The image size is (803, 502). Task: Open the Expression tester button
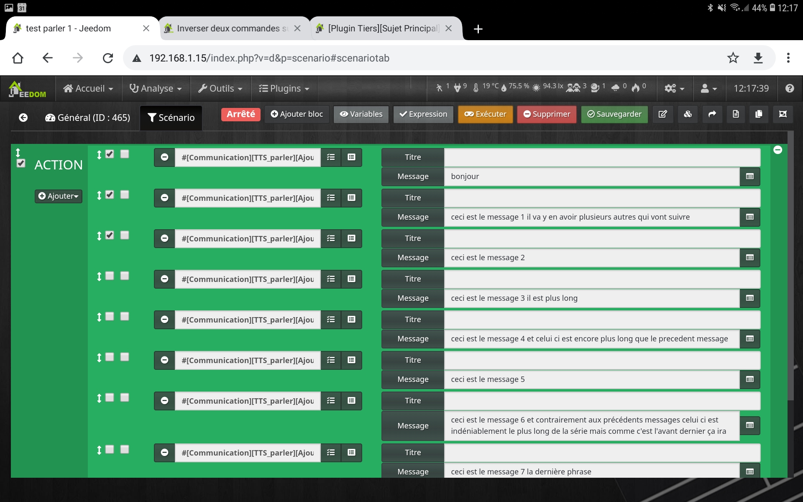[x=423, y=114]
